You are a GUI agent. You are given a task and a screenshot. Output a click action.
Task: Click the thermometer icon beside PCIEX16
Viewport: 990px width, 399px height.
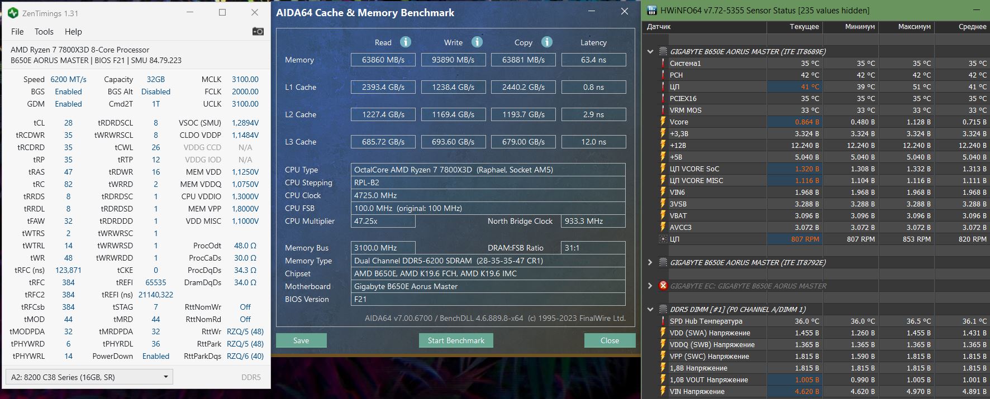(663, 98)
